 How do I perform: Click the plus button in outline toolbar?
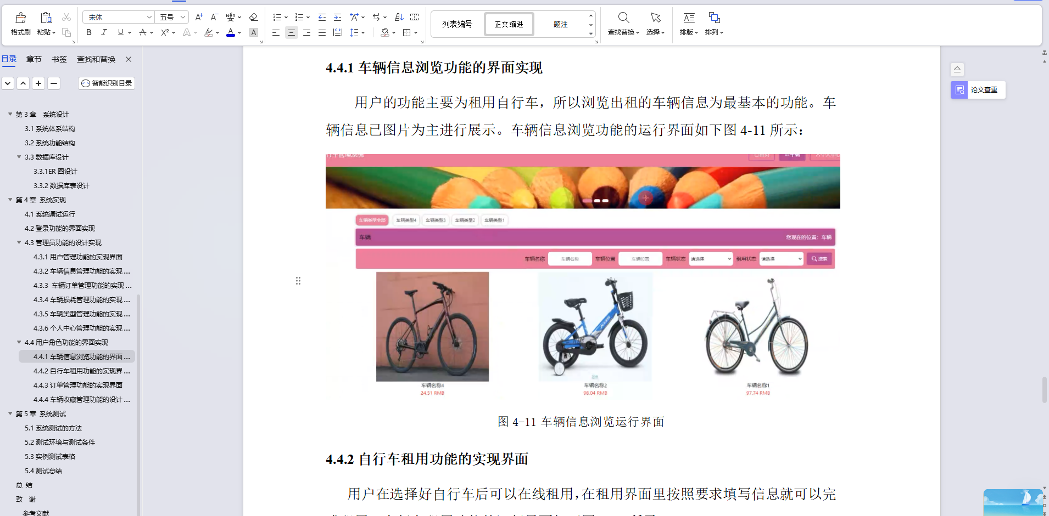(x=38, y=83)
